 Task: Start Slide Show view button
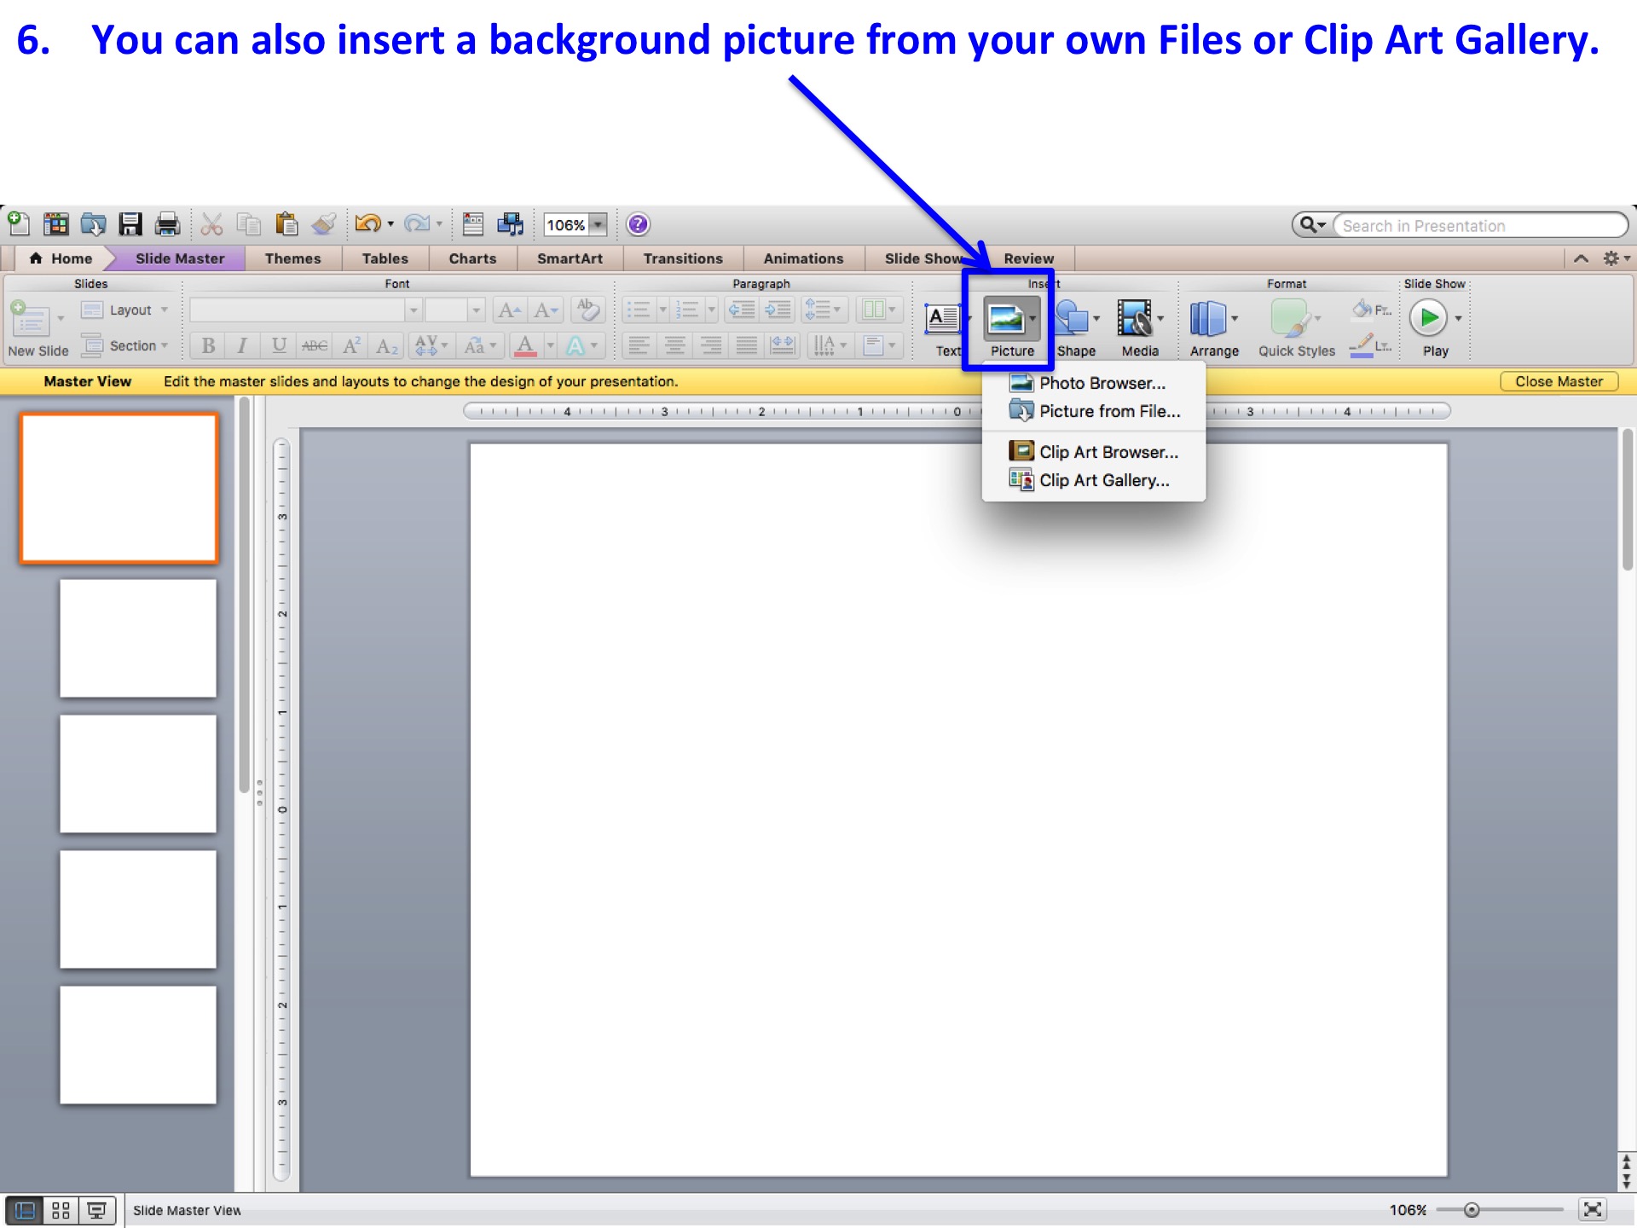pos(97,1210)
